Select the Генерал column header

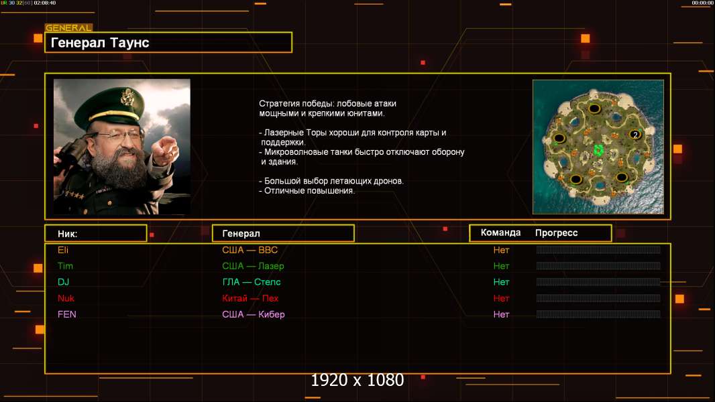[283, 234]
